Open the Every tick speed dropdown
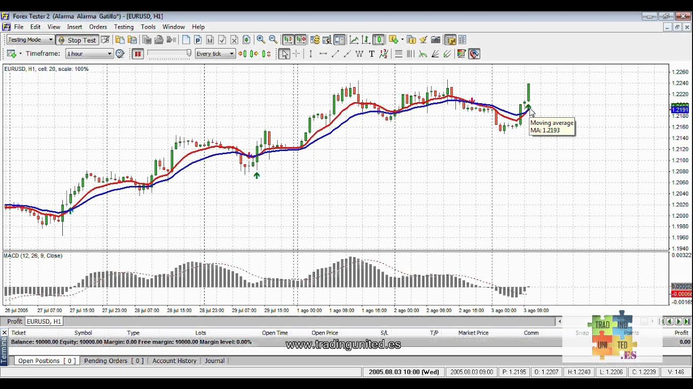The height and width of the screenshot is (389, 693). (x=215, y=53)
